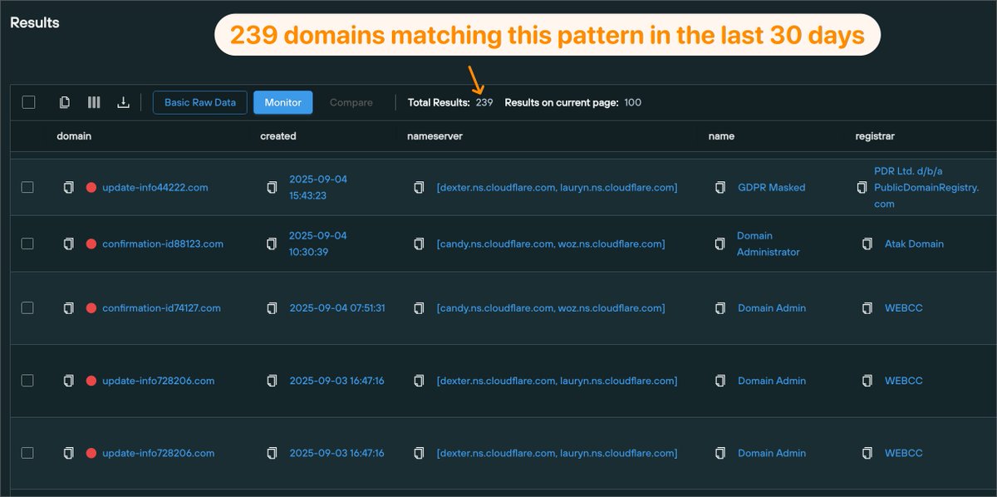
Task: Copy the domain update-info44222.com via its copy icon
Action: tap(67, 187)
